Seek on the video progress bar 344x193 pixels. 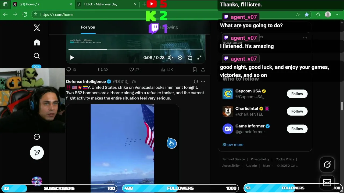136,49
